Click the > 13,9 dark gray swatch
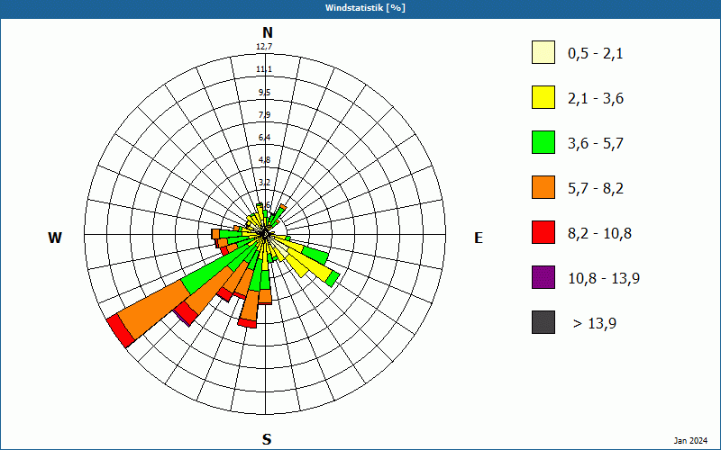The width and height of the screenshot is (721, 450). click(543, 322)
